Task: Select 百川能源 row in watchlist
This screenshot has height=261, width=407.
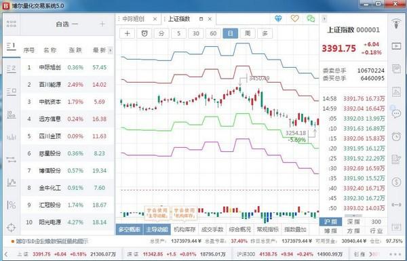Action: [x=67, y=85]
